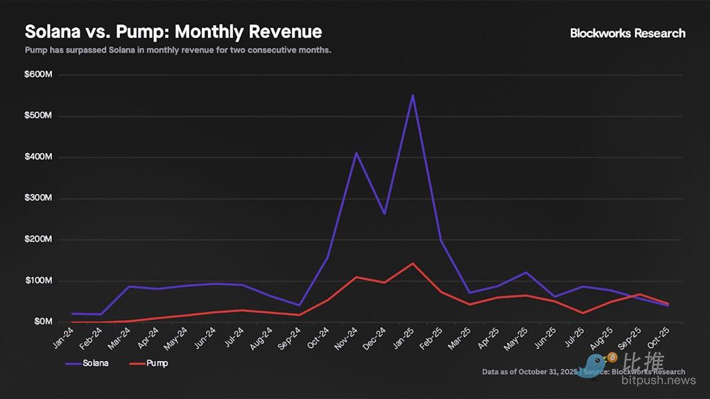Toggle the Pump series in the legend
The width and height of the screenshot is (710, 399).
[x=157, y=363]
